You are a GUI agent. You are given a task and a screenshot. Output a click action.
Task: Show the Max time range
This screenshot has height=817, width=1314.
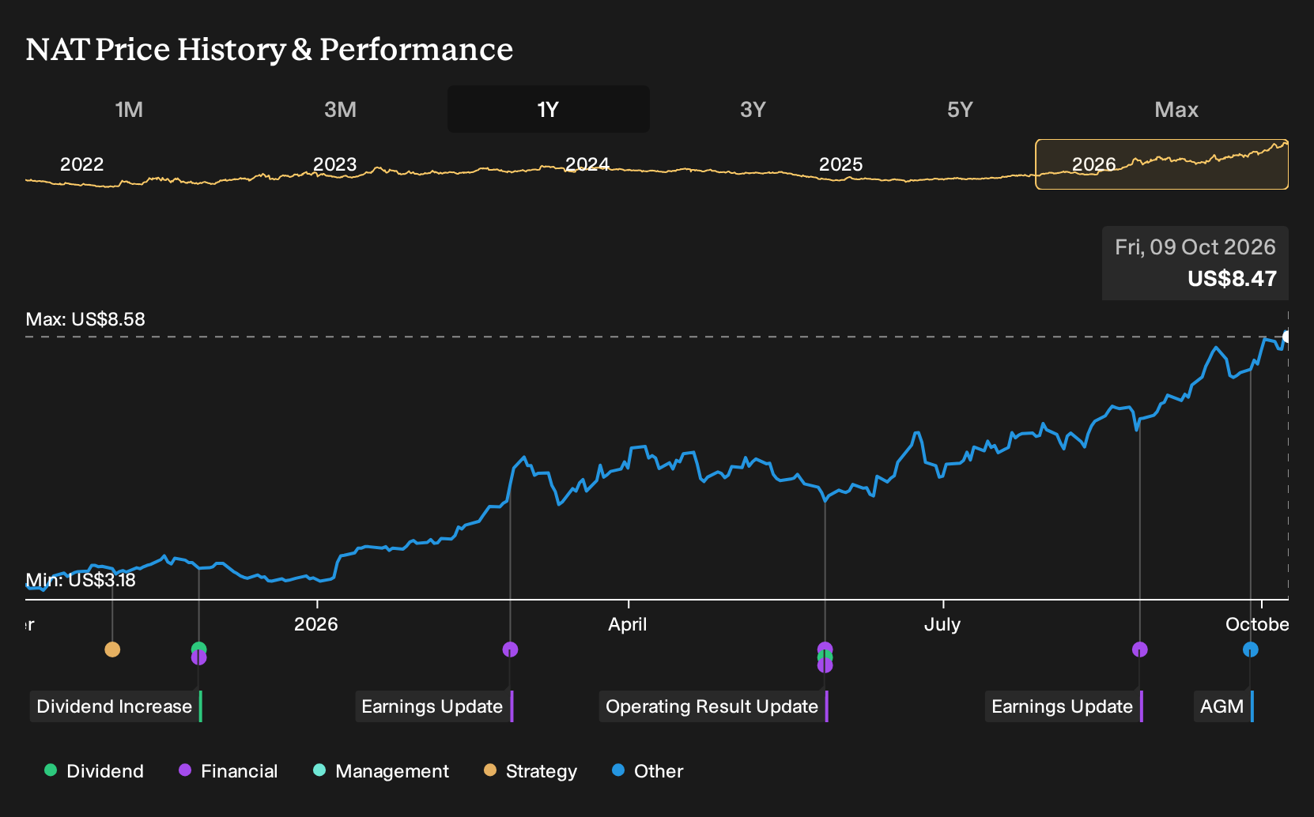click(1176, 109)
